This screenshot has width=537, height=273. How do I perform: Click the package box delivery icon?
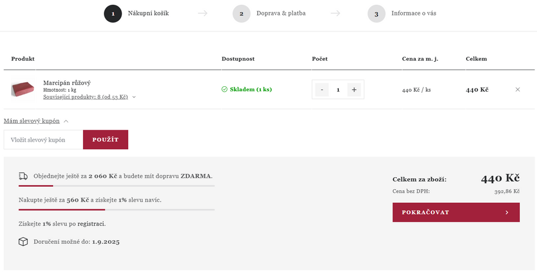[x=23, y=242]
